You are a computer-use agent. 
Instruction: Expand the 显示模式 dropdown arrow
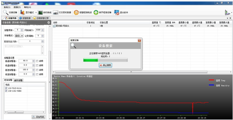coord(36,12)
